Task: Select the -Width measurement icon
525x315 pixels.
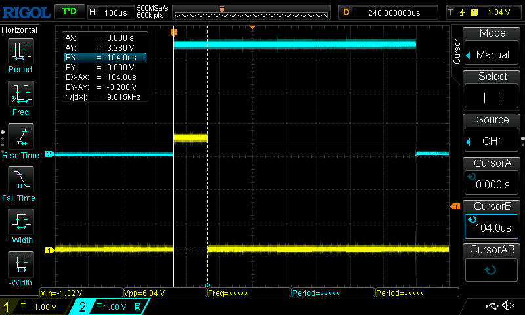Action: coord(20,264)
